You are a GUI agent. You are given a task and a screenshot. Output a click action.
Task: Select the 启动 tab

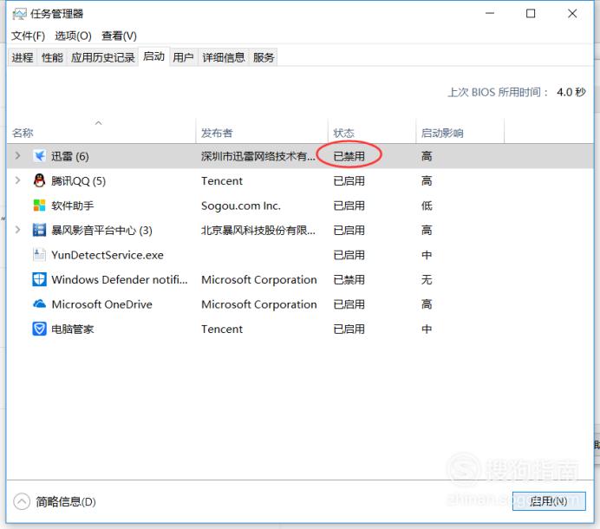pyautogui.click(x=153, y=56)
